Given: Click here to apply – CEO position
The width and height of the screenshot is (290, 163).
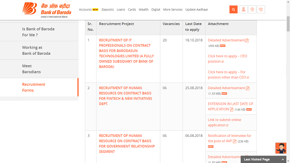Looking at the screenshot, I should [227, 59].
